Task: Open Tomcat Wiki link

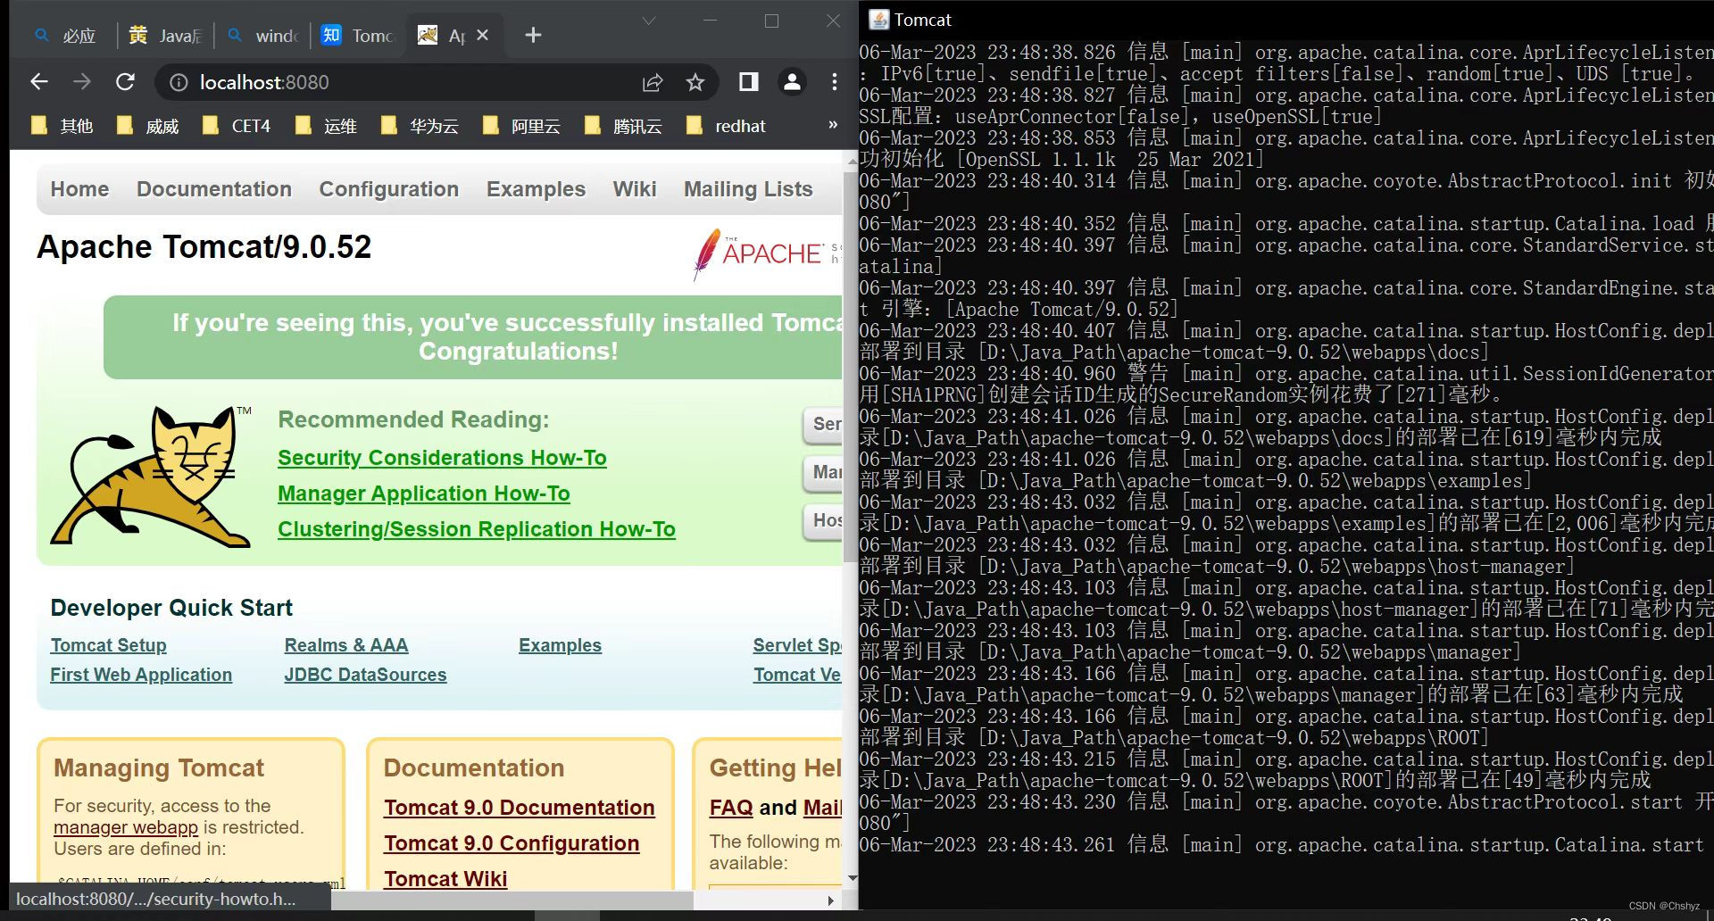Action: [x=445, y=879]
